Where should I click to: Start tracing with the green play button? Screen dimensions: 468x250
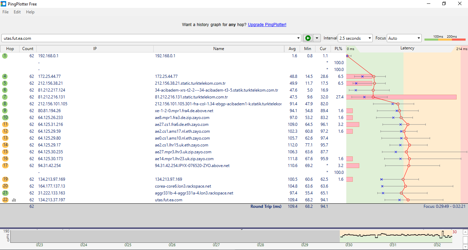click(308, 38)
